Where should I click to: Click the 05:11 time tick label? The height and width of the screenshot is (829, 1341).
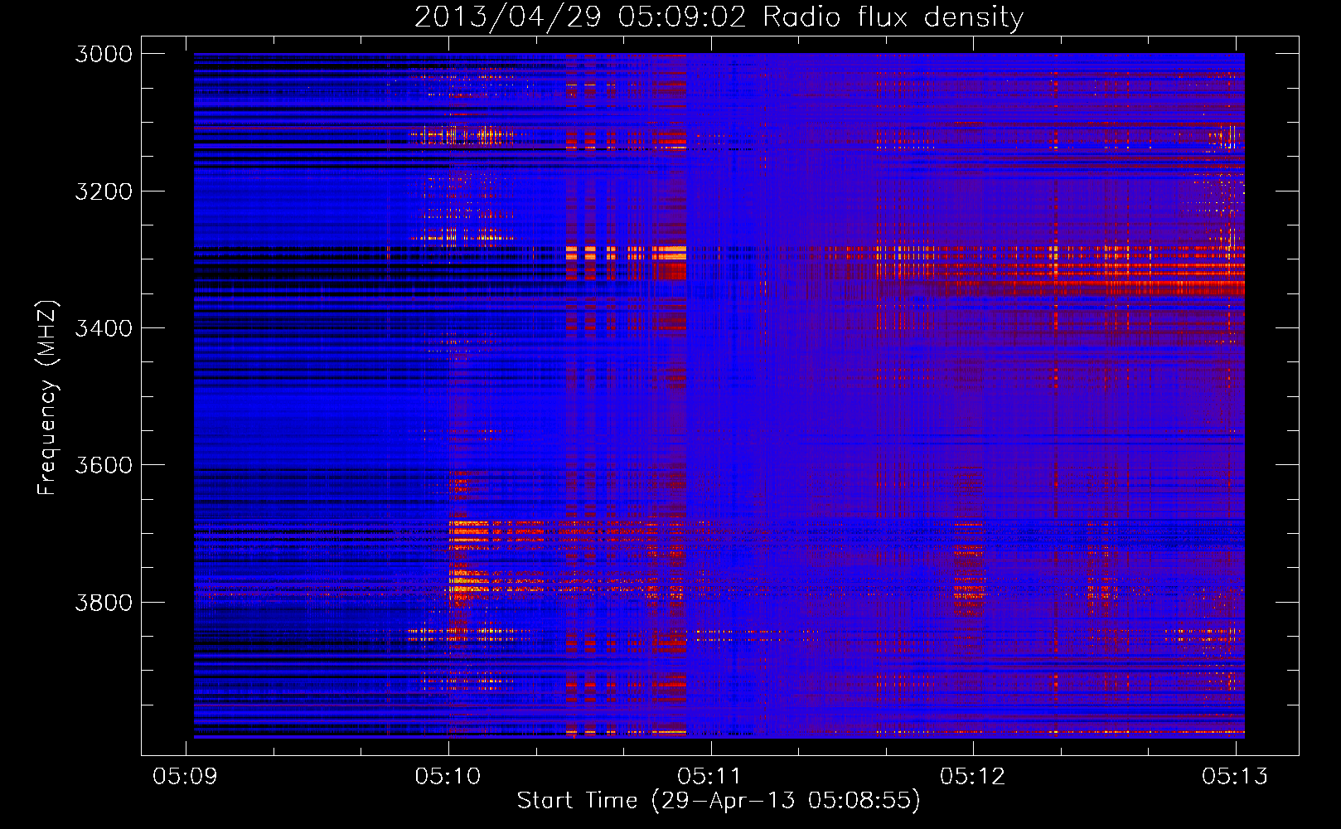[710, 776]
